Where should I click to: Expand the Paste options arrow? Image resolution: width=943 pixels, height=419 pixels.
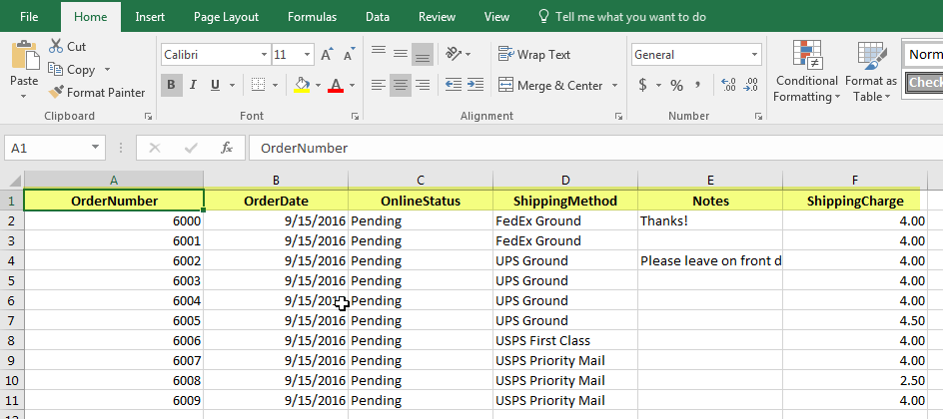(24, 96)
